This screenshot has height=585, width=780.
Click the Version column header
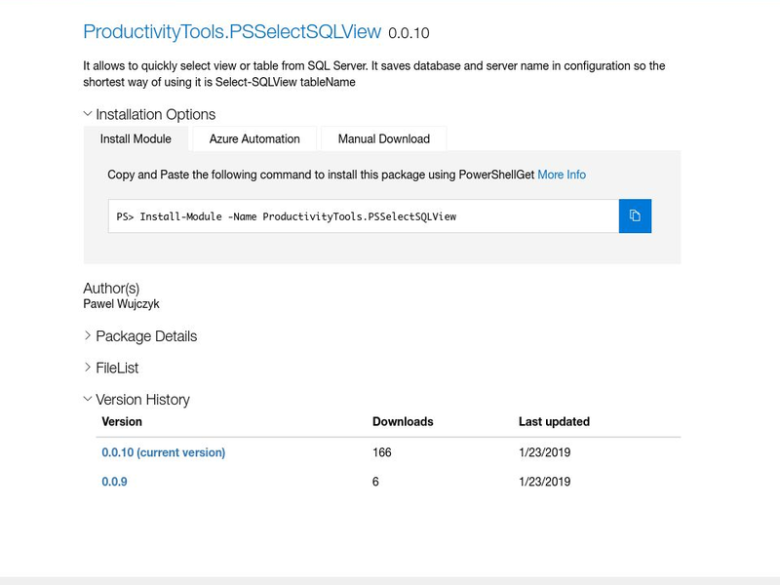coord(122,421)
